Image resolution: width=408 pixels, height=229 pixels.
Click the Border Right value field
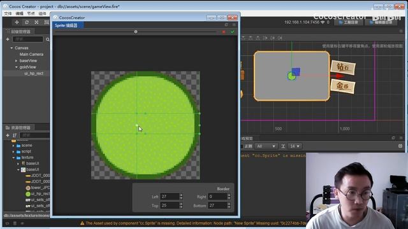point(217,197)
